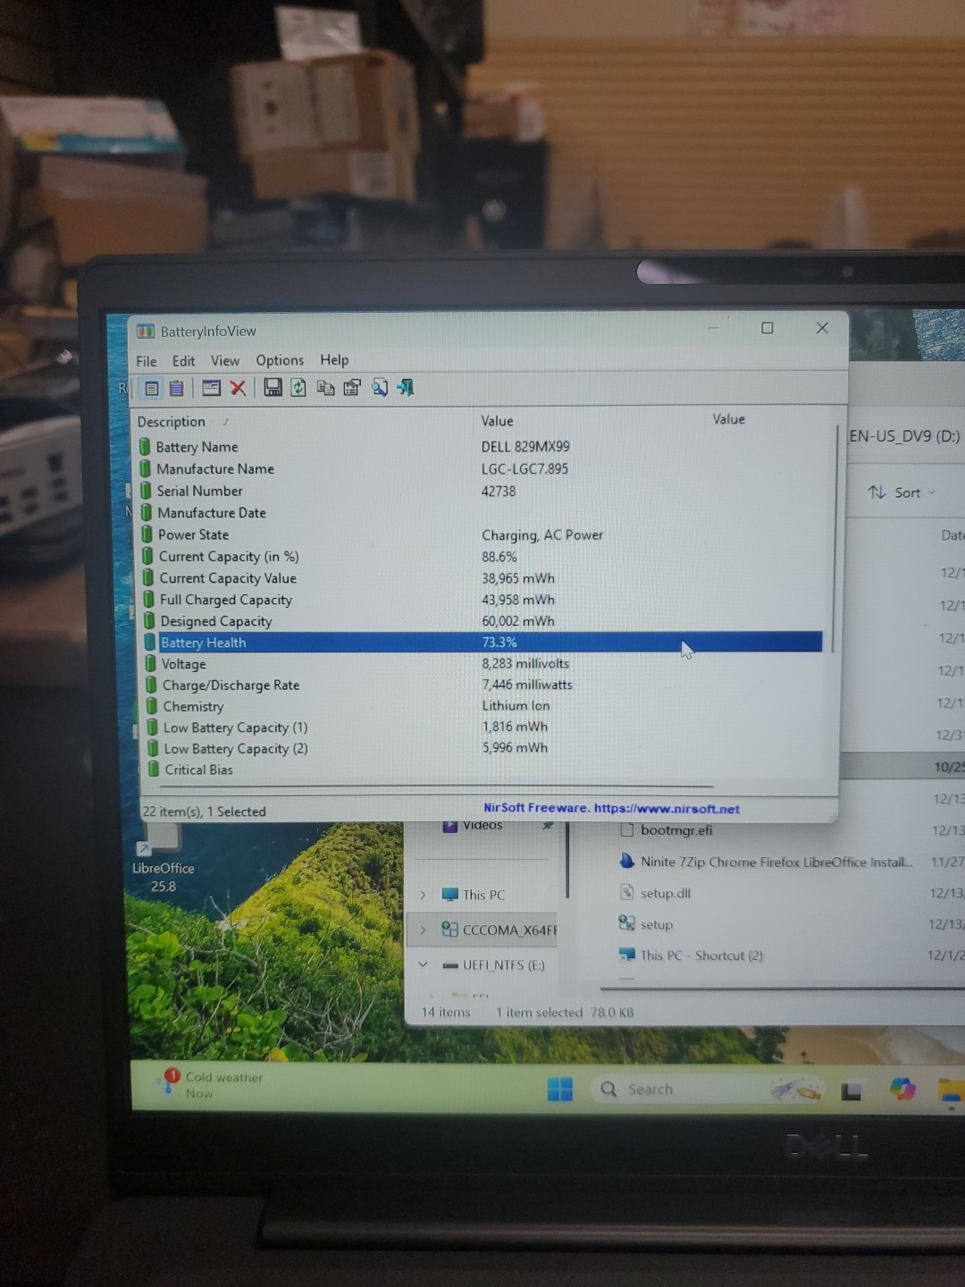Click the Show Battery Log toolbar icon
The width and height of the screenshot is (965, 1287).
click(176, 388)
